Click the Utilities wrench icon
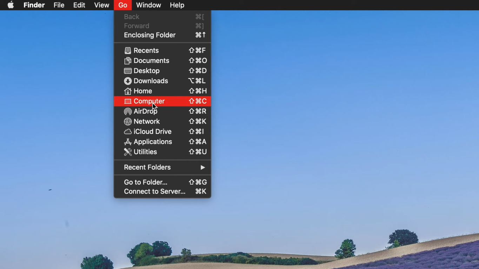 (x=128, y=152)
